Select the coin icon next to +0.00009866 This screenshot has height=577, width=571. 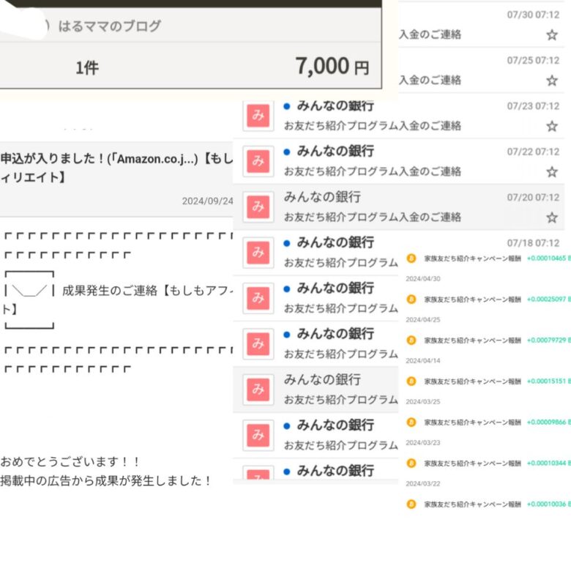click(411, 422)
